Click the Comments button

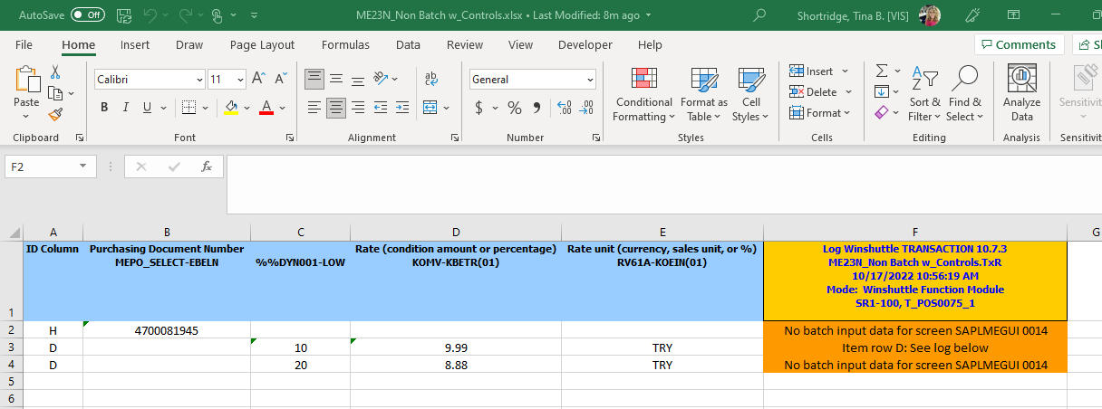[1019, 44]
